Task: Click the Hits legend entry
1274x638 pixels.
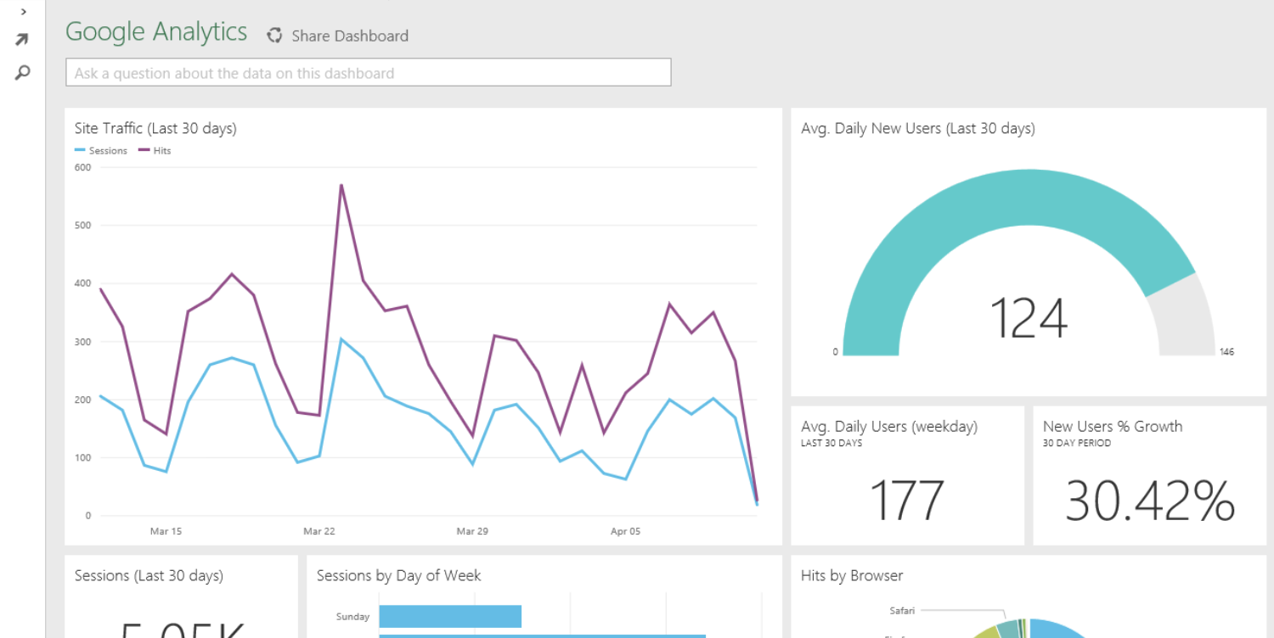Action: click(155, 151)
